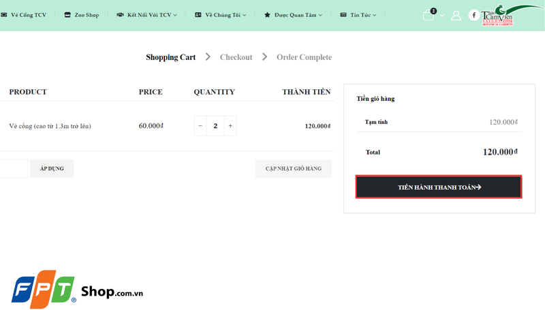Open the Zoo Shop menu item
Viewport: 545px width, 310px height.
(x=87, y=15)
